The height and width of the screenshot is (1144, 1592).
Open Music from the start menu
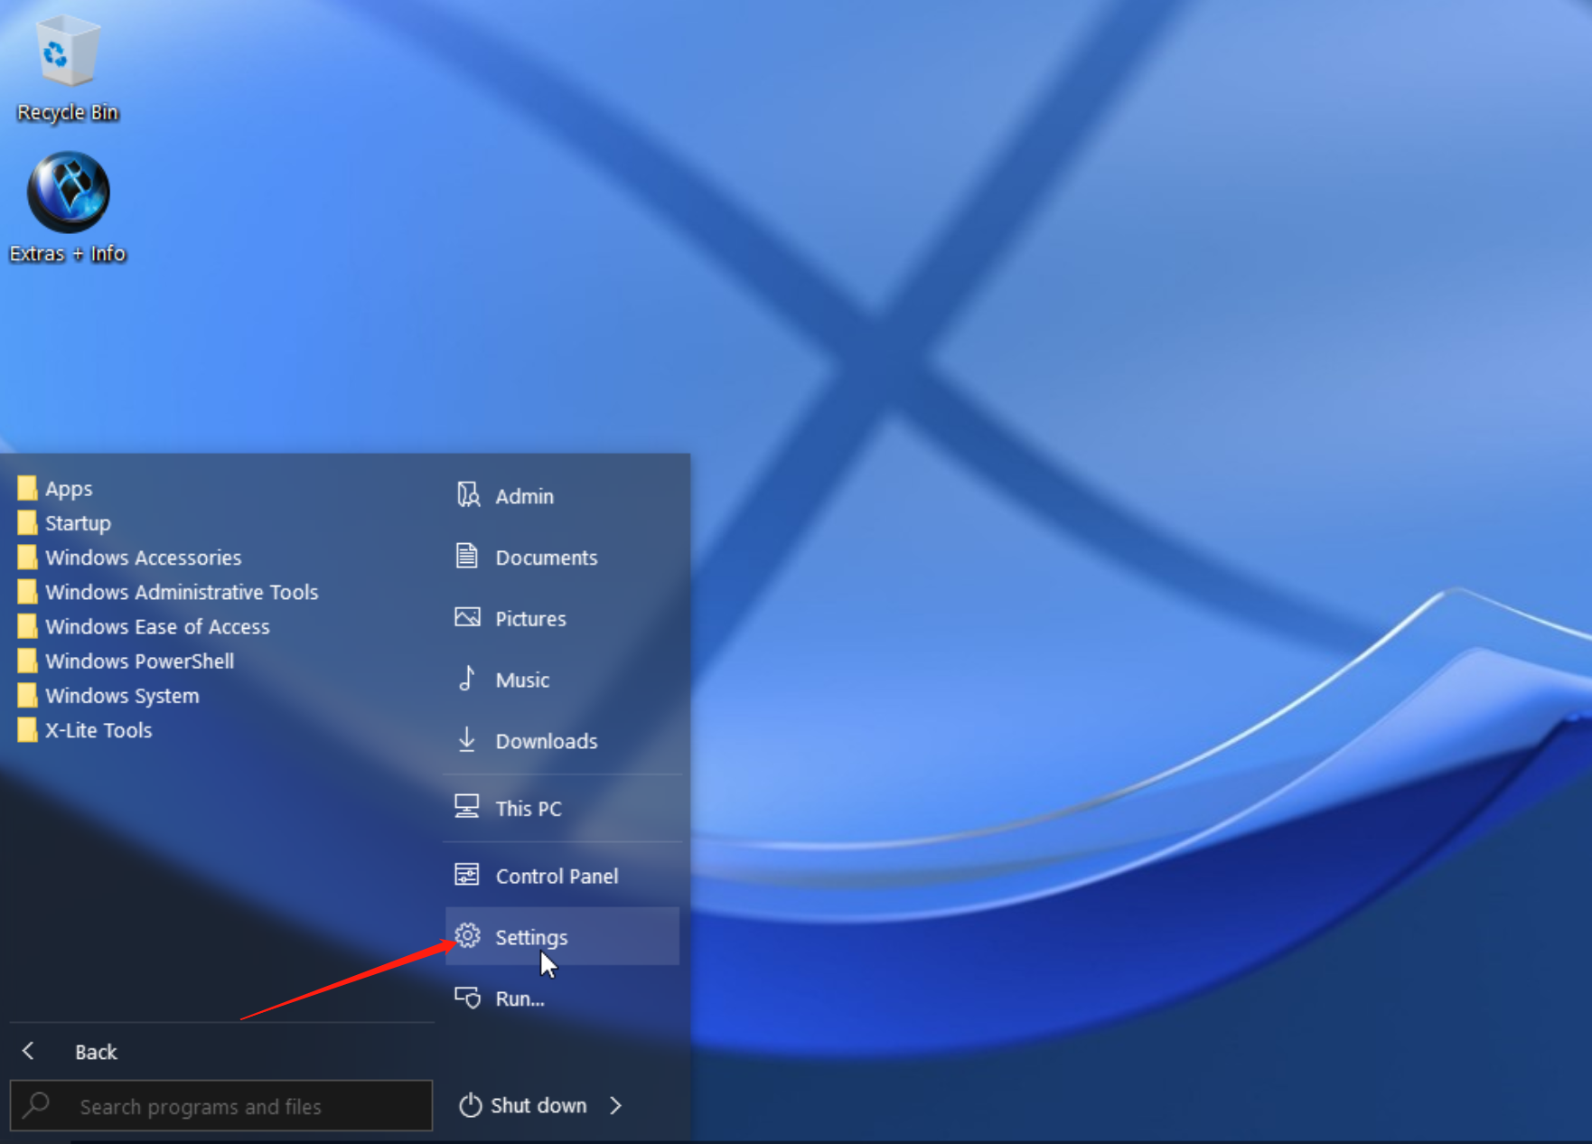[562, 680]
